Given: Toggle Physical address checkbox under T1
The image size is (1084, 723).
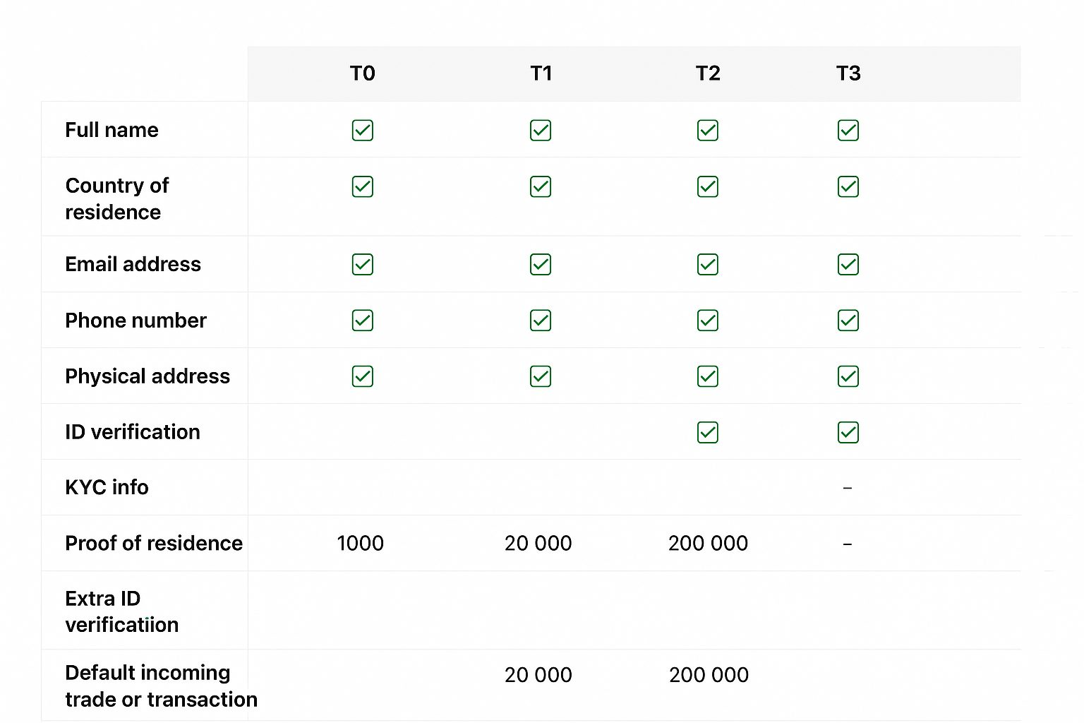Looking at the screenshot, I should (541, 376).
